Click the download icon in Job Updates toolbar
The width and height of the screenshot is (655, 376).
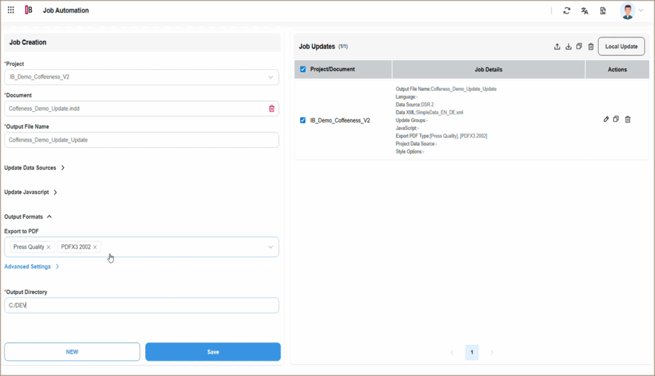click(569, 46)
